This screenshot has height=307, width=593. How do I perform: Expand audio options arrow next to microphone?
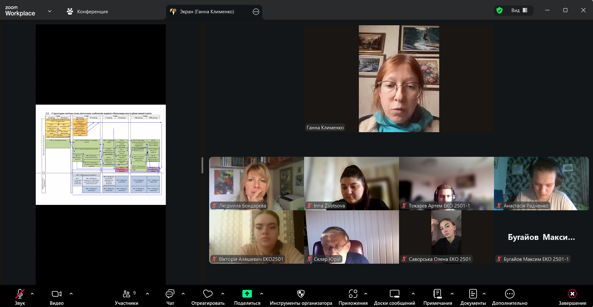pyautogui.click(x=32, y=294)
